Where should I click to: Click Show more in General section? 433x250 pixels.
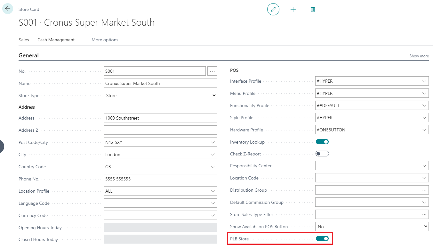point(419,56)
